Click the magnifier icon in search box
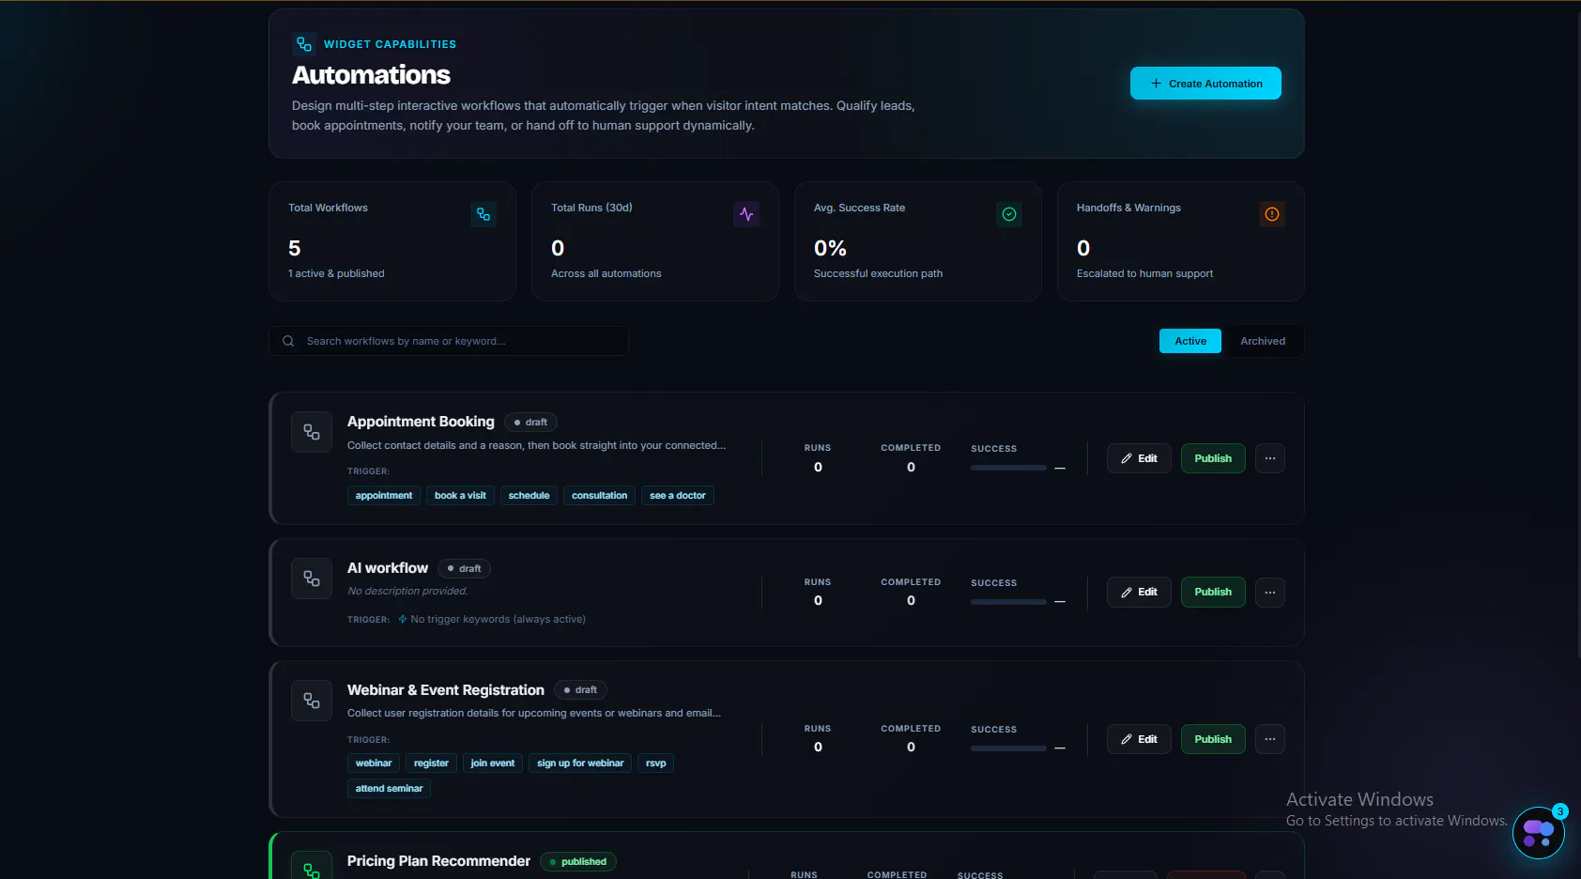The width and height of the screenshot is (1581, 879). click(x=288, y=341)
